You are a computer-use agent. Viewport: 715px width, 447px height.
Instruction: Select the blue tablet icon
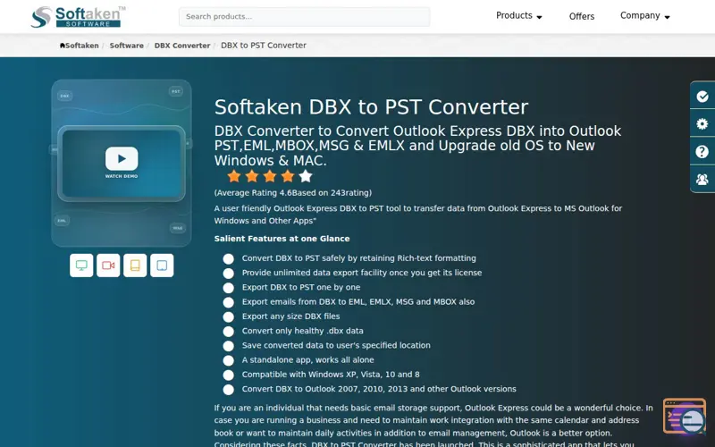pyautogui.click(x=162, y=266)
